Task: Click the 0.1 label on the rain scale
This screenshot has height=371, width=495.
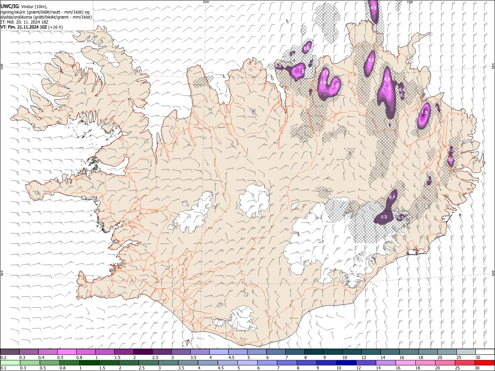Action: (x=3, y=368)
